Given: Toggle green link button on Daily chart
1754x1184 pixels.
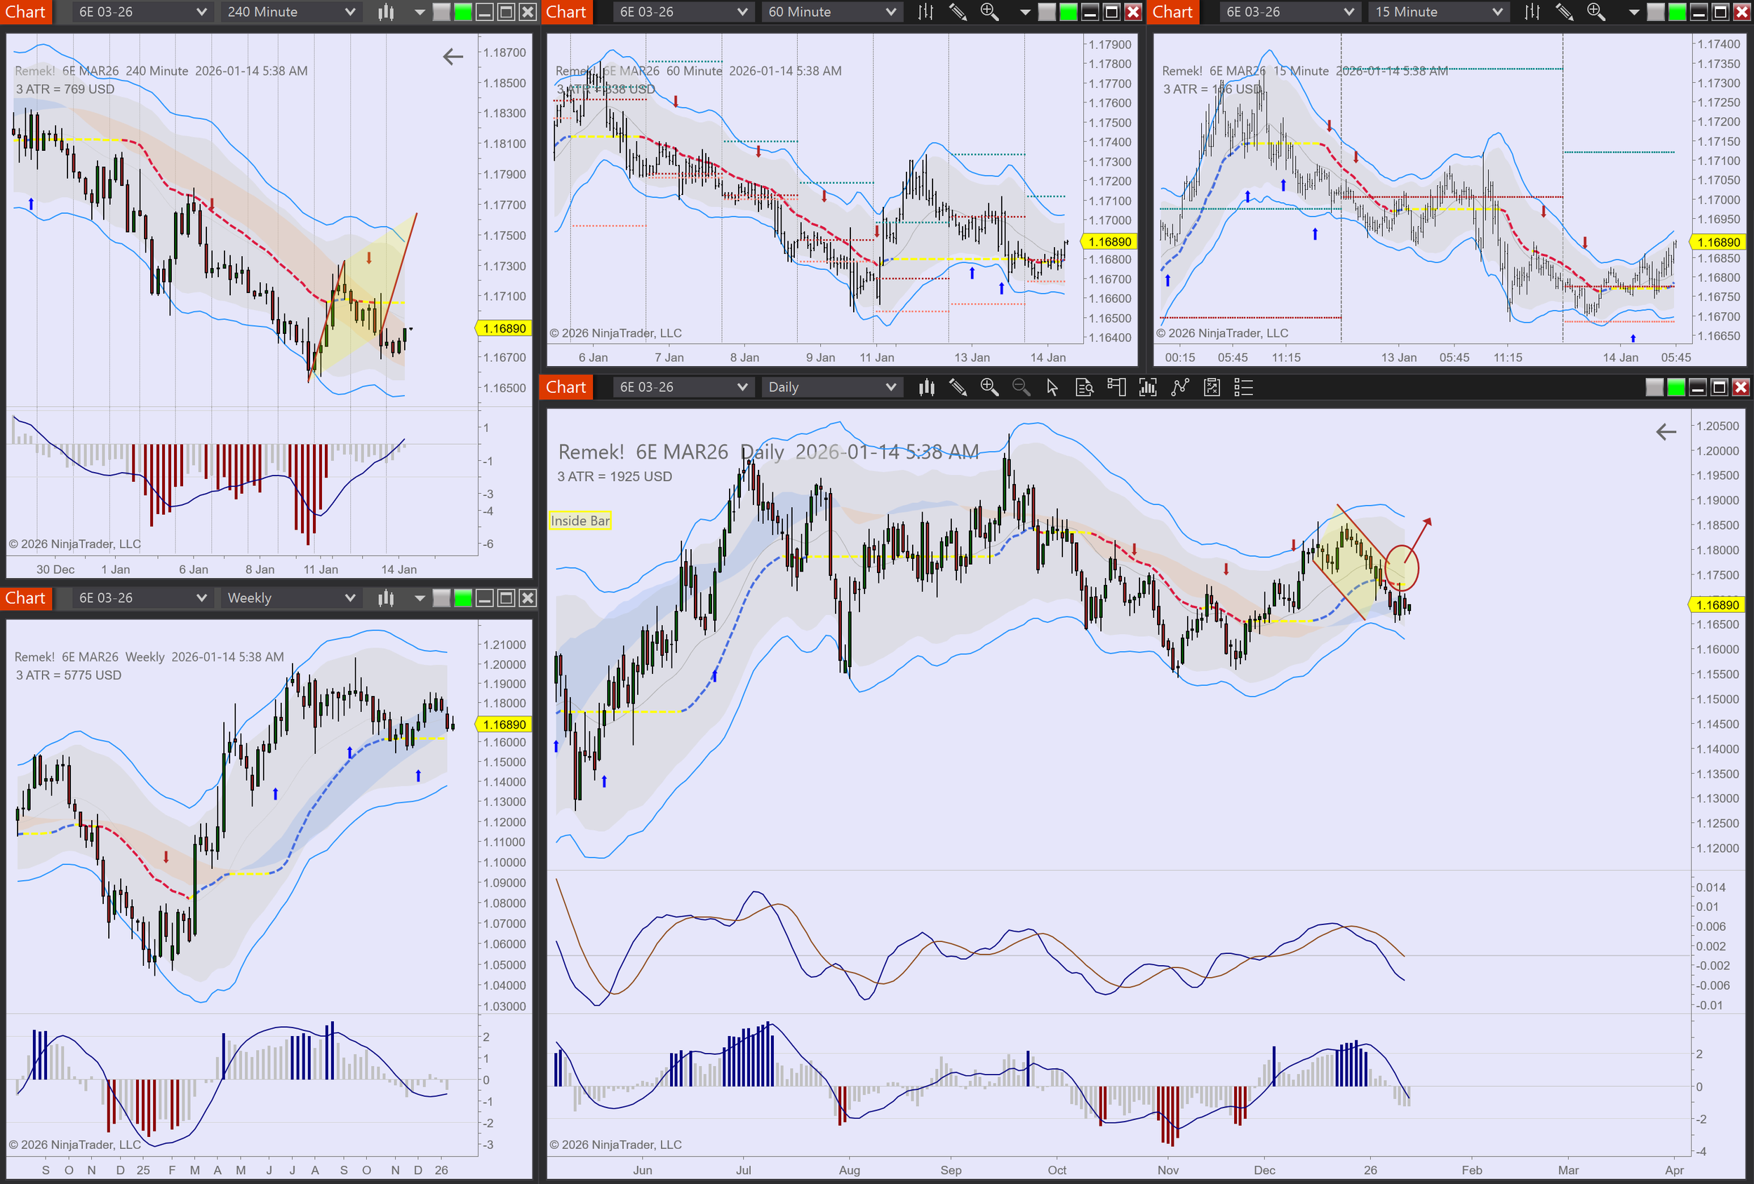Looking at the screenshot, I should click(x=1675, y=387).
